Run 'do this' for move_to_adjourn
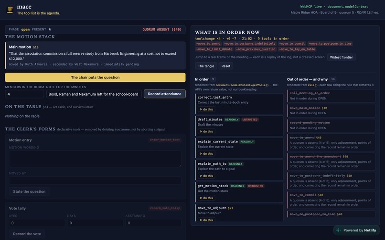Screen dimensions: 385x240 point(206,220)
